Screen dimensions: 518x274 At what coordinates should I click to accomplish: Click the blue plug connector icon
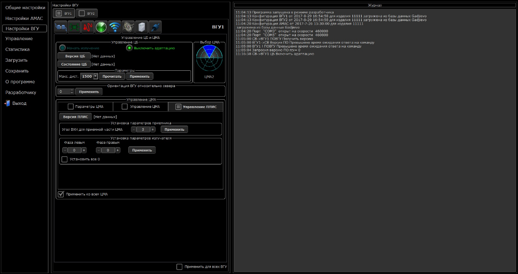(155, 27)
